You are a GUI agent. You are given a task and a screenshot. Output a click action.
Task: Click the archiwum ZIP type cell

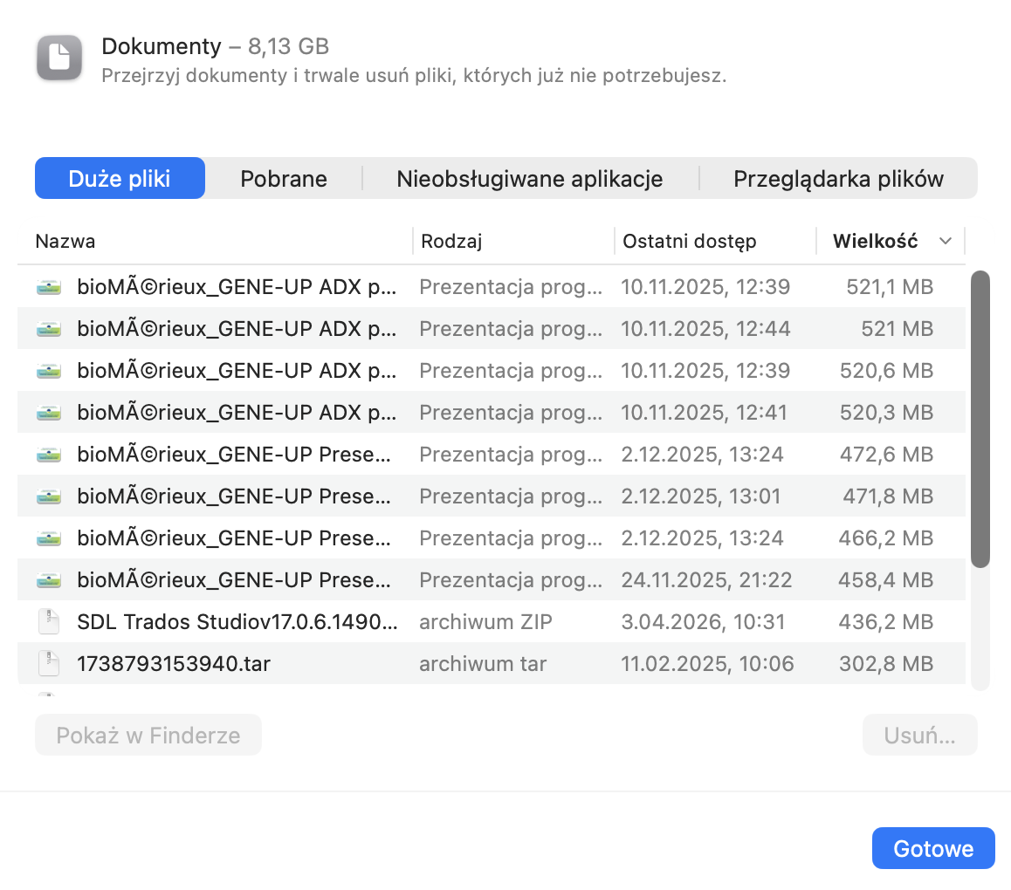point(485,622)
